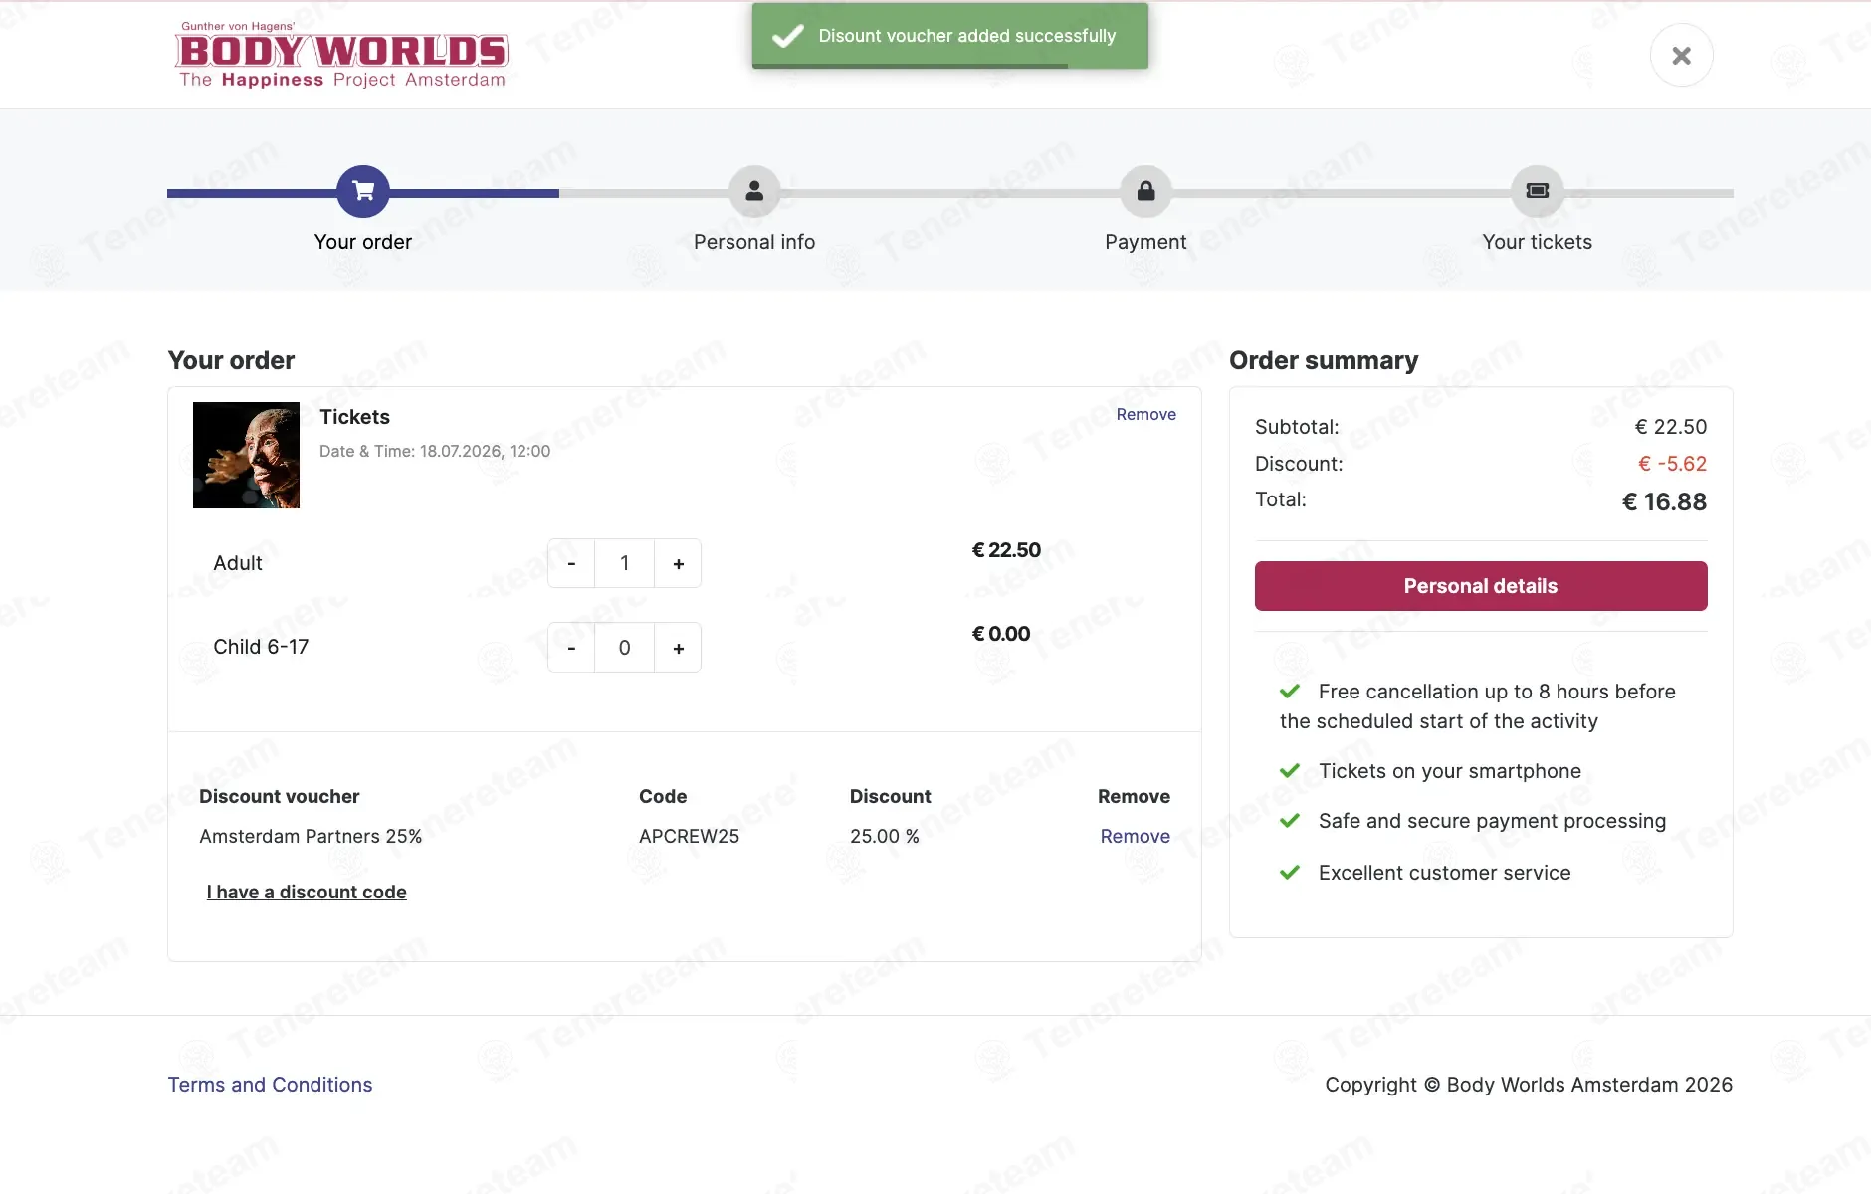Remove the Tickets item from order
The width and height of the screenshot is (1871, 1194).
pos(1145,414)
